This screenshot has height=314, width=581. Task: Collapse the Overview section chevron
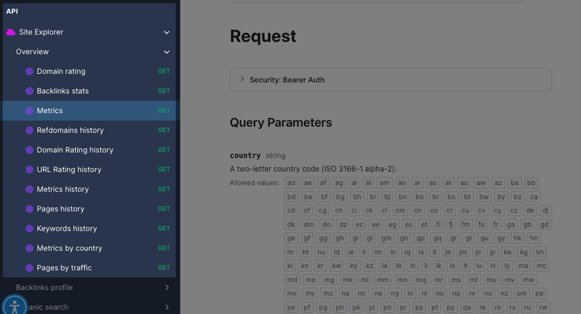(167, 52)
